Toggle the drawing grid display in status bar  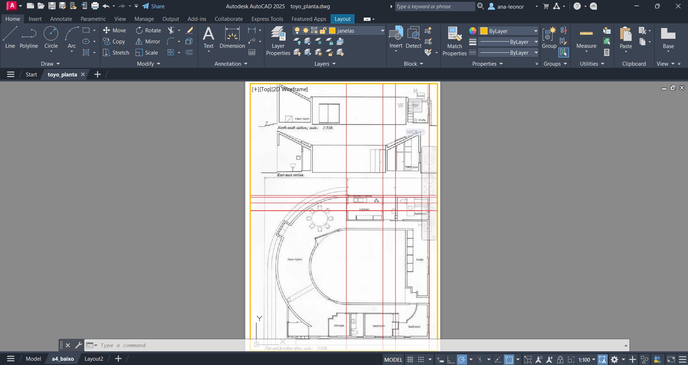410,359
